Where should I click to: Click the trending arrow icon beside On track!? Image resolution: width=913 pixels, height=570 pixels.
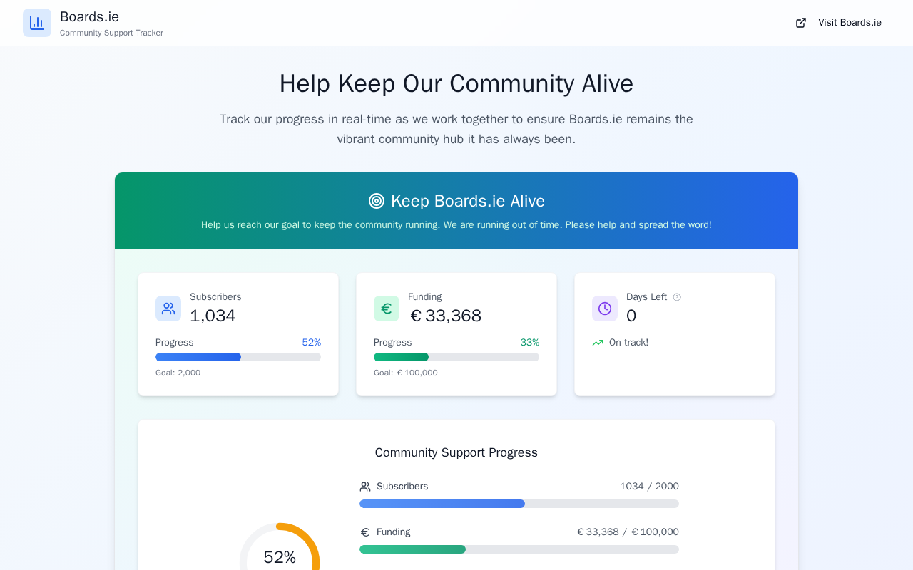tap(598, 343)
